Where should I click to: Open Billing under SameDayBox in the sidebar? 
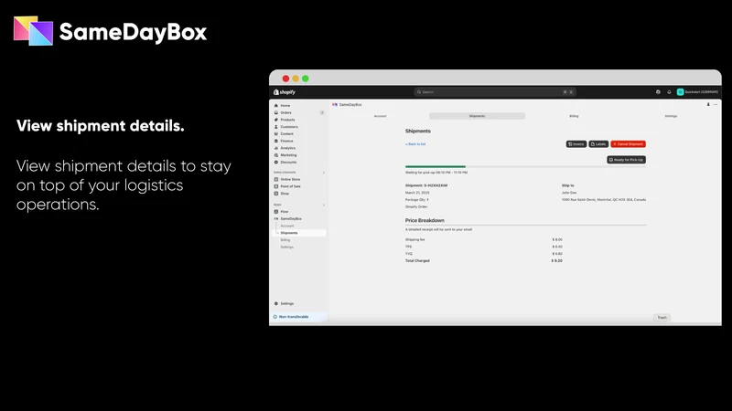pyautogui.click(x=285, y=240)
